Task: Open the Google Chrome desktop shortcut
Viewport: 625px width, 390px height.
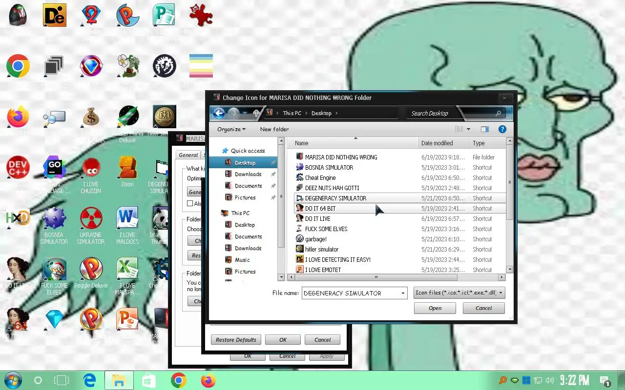Action: coord(18,66)
